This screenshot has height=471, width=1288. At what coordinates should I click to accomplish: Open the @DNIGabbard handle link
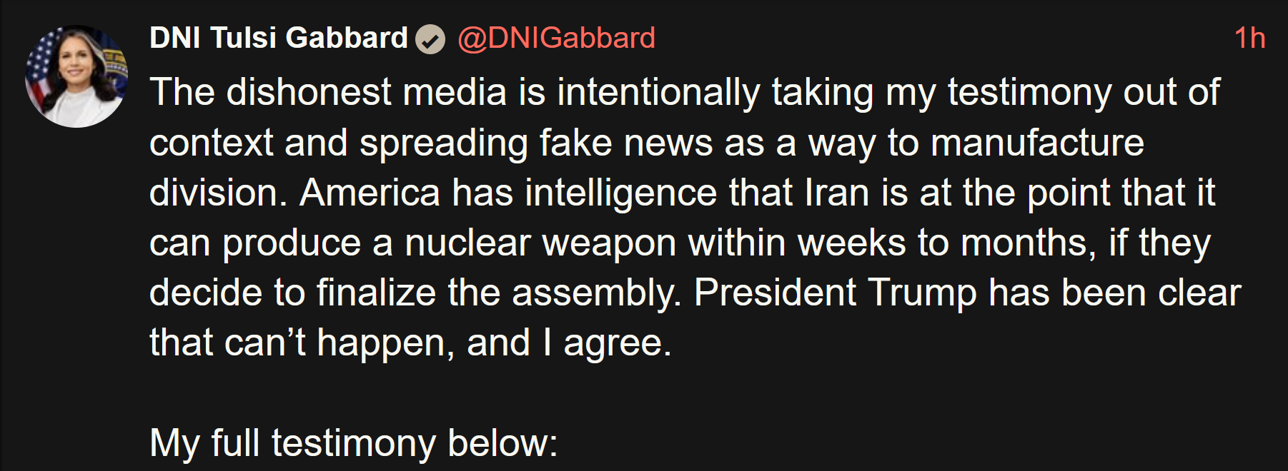[556, 38]
